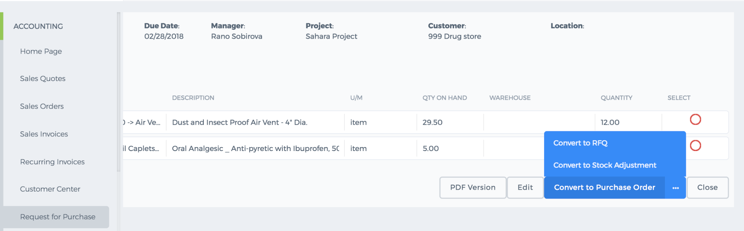This screenshot has height=231, width=744.
Task: Select the Air Vent row radio circle
Action: [x=695, y=120]
